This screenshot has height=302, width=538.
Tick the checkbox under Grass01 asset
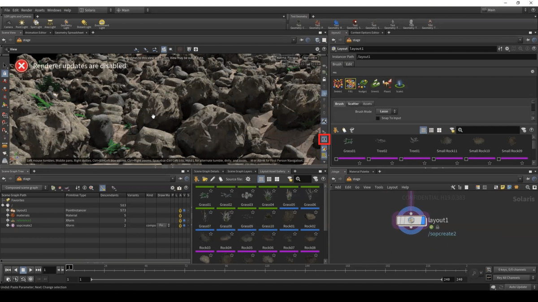[x=336, y=159]
